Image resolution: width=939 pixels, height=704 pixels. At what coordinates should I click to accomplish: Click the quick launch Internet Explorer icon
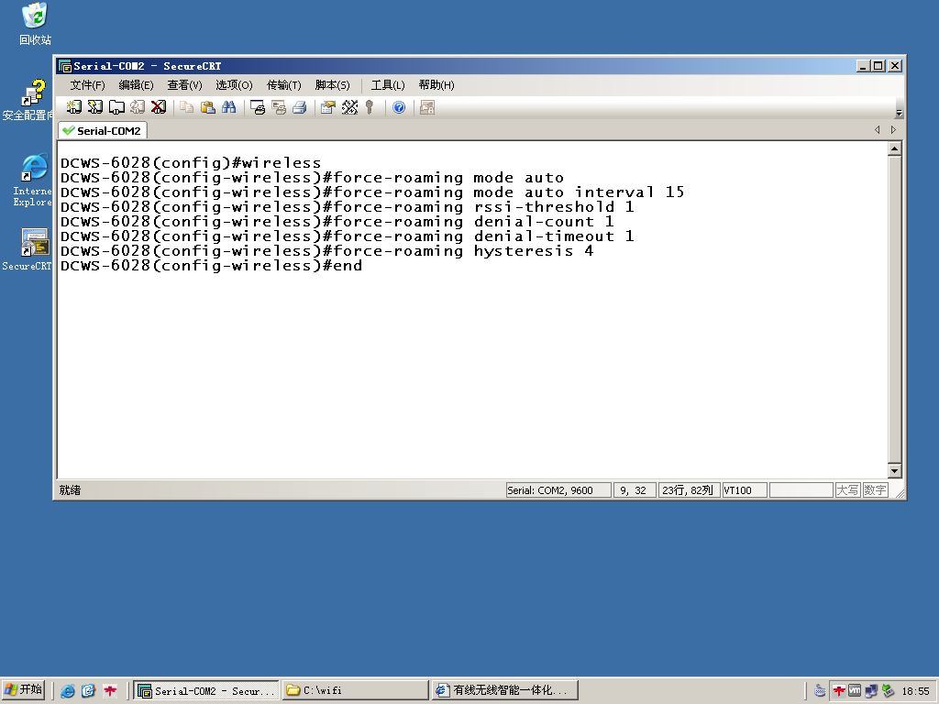[x=68, y=691]
